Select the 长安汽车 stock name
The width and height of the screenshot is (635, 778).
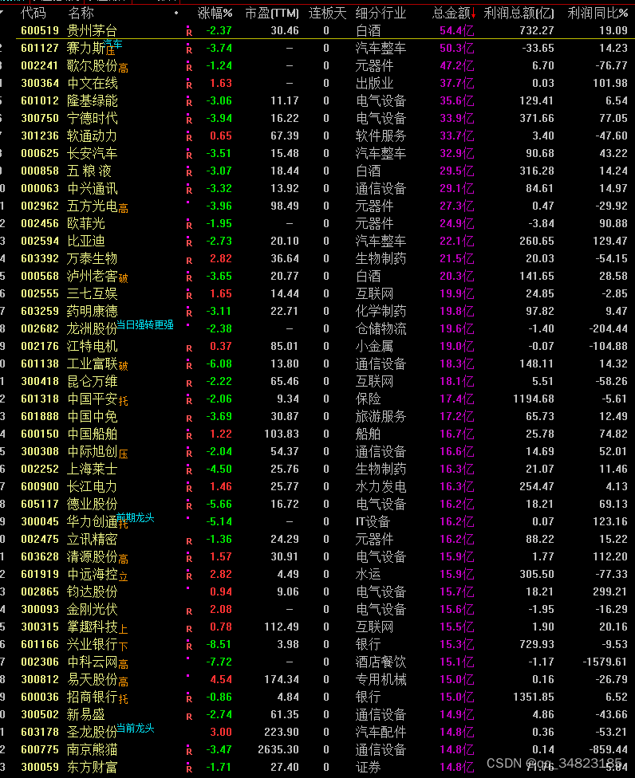(x=92, y=153)
